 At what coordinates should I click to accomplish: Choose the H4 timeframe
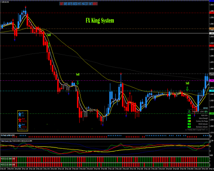[83, 4]
